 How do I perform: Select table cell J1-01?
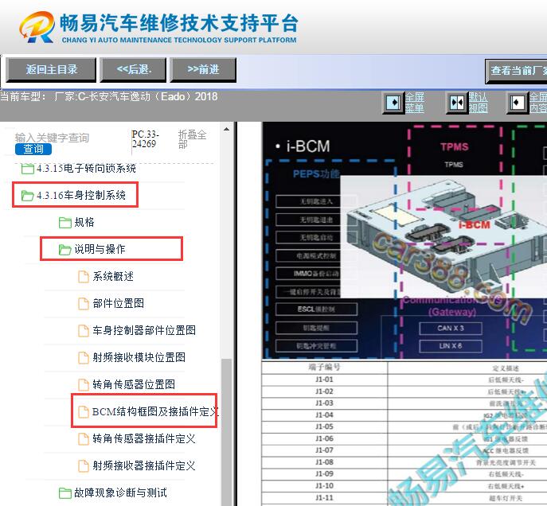324,379
